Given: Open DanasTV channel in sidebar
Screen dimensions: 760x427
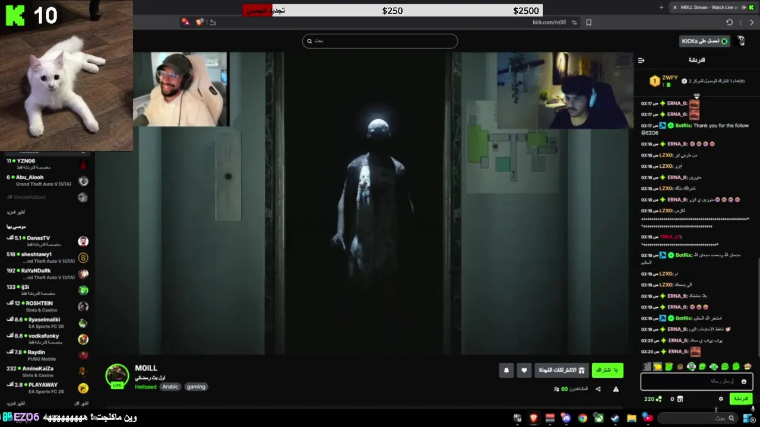Looking at the screenshot, I should (47, 241).
